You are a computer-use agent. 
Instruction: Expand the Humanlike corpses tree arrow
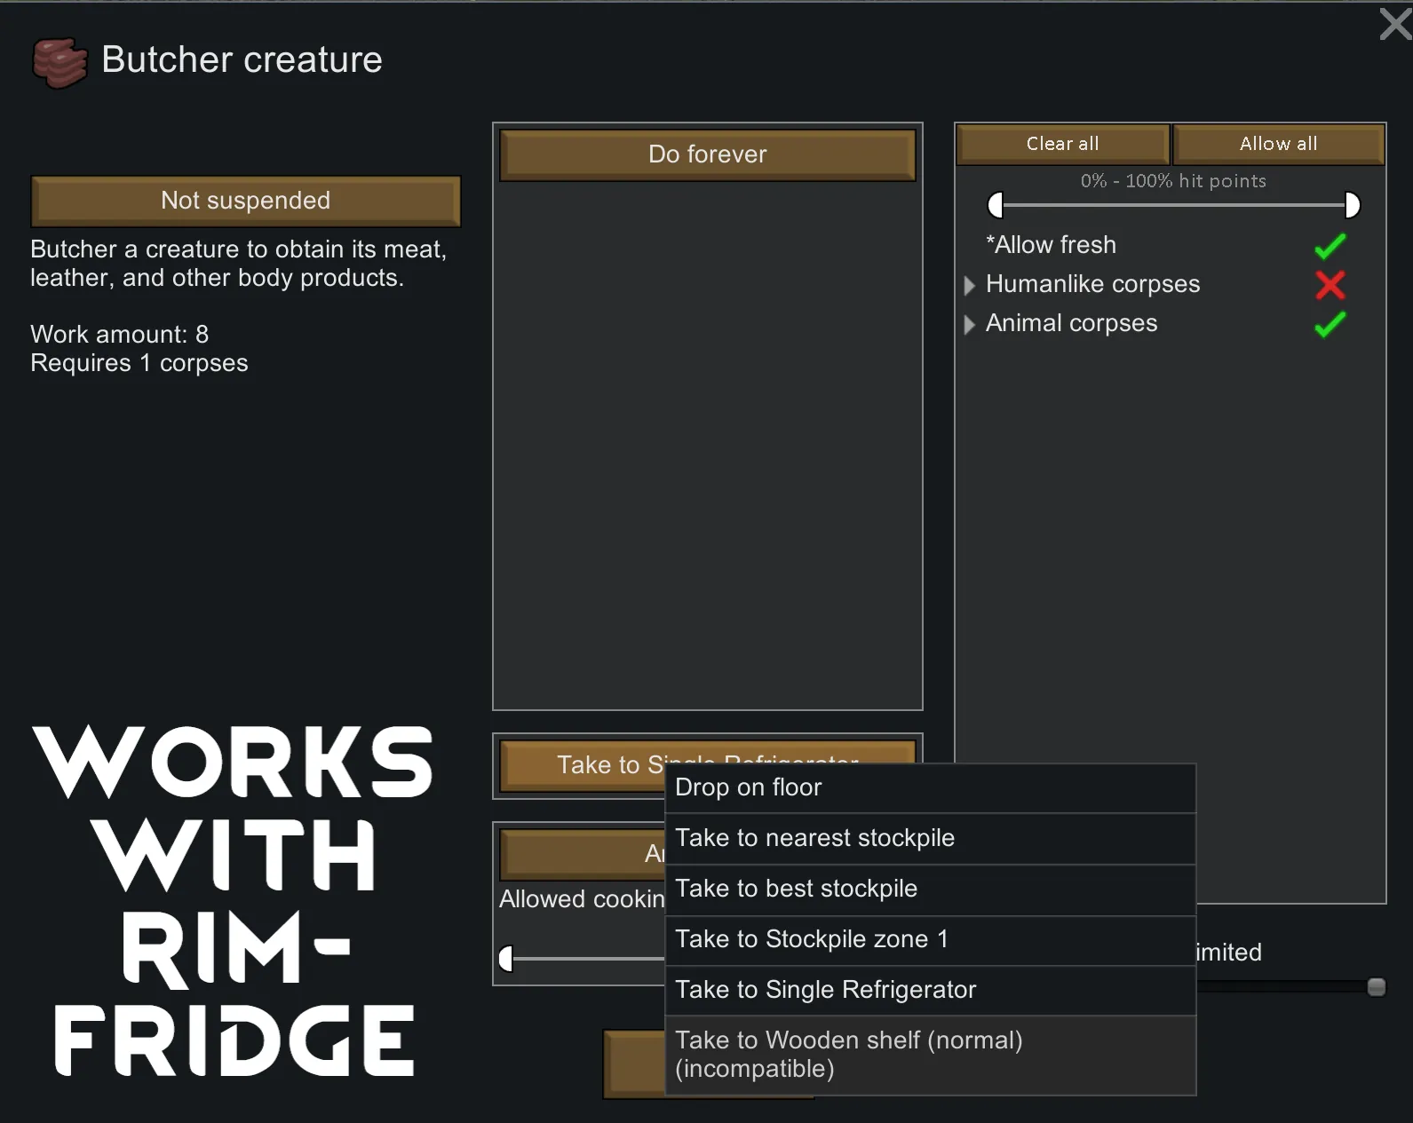(969, 285)
